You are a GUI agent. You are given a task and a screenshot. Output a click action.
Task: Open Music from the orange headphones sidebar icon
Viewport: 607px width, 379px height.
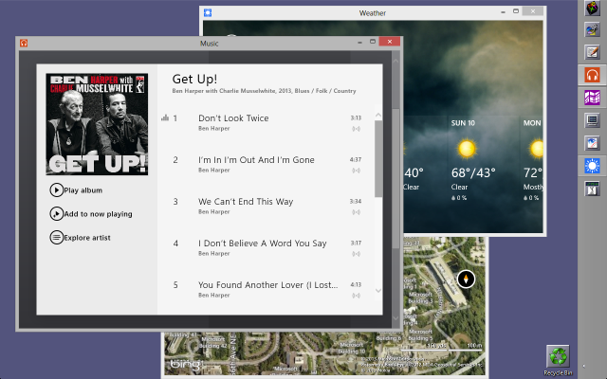(592, 75)
